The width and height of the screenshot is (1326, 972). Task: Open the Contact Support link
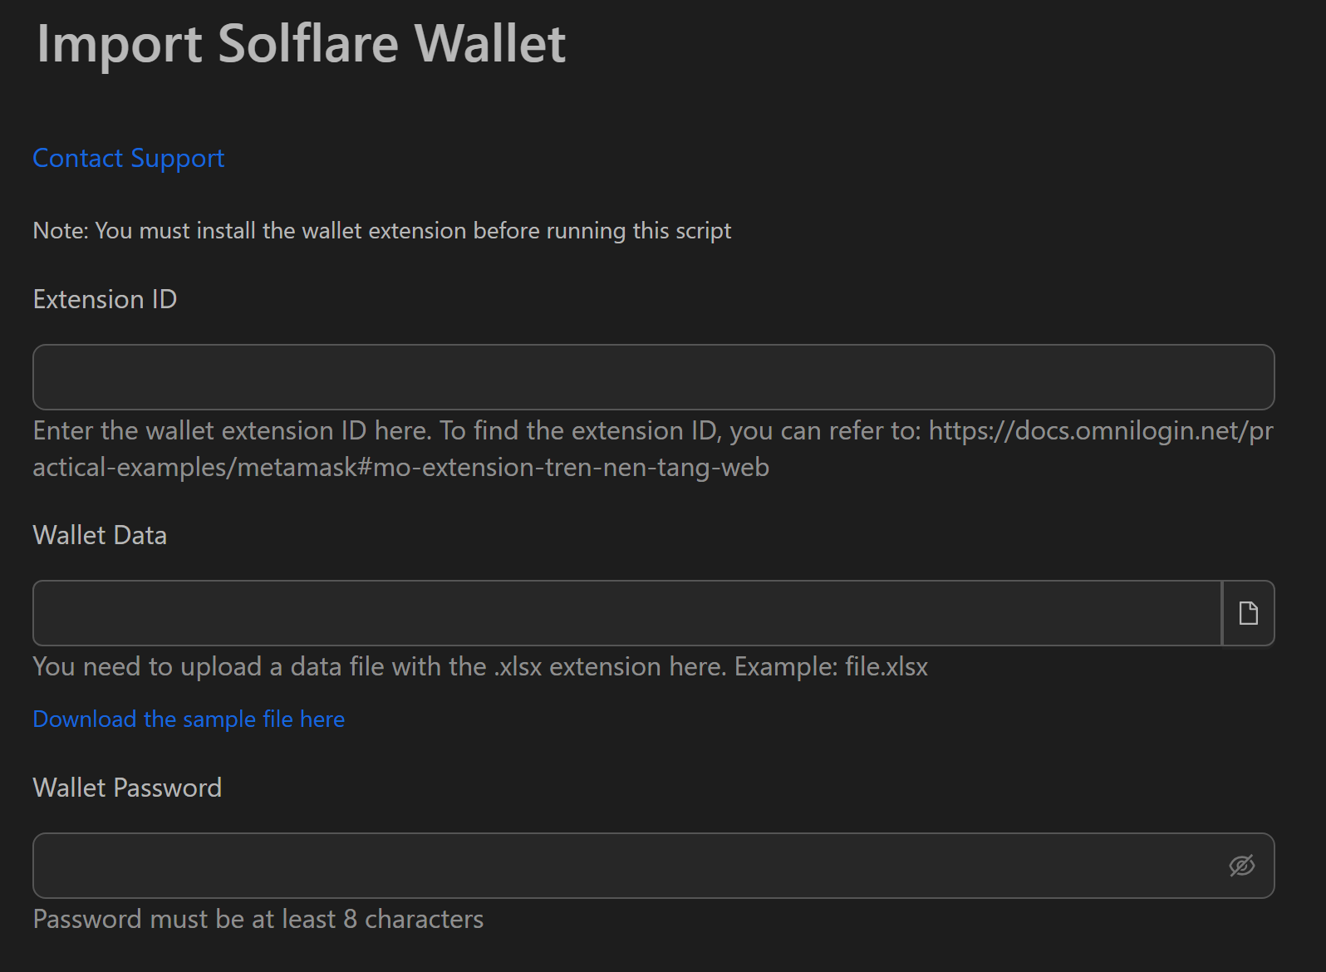coord(129,158)
